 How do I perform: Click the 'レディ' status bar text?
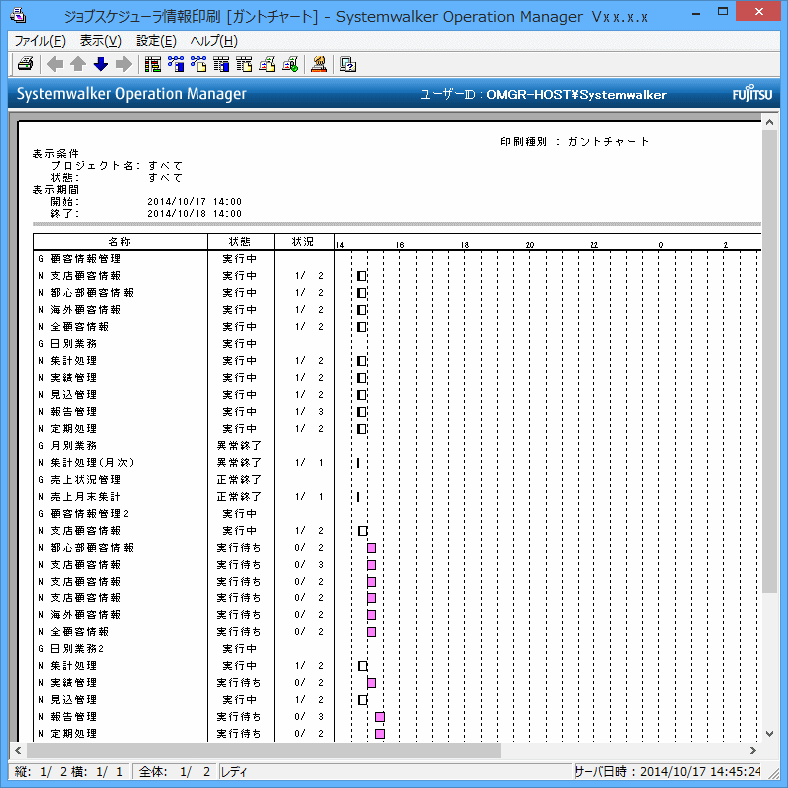[234, 772]
